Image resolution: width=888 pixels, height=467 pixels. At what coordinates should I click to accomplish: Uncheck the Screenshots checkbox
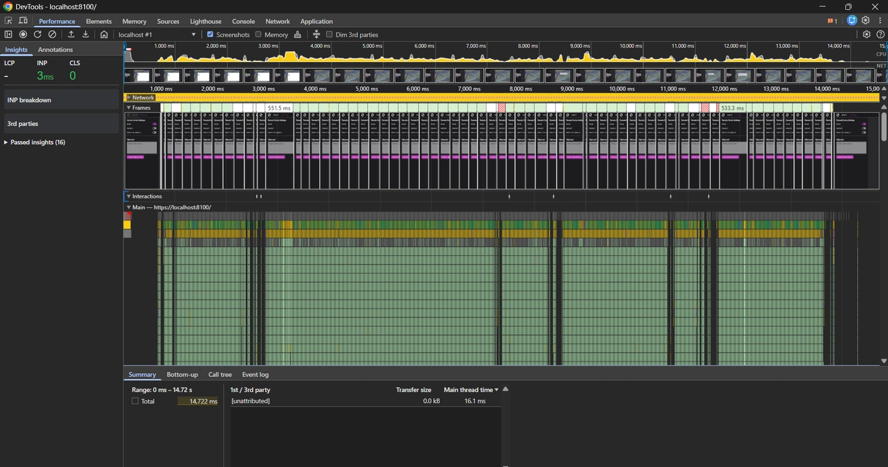coord(210,34)
